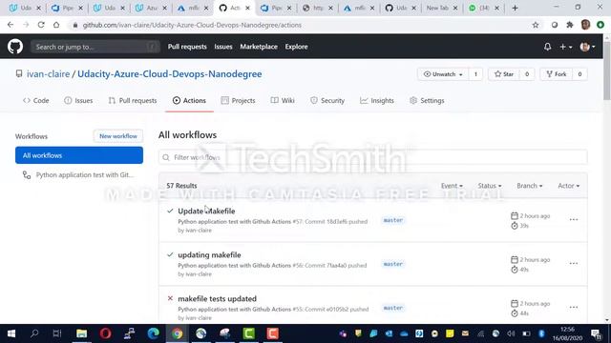Open Chrome from taskbar
Viewport: 611px width, 343px height.
coord(177,333)
